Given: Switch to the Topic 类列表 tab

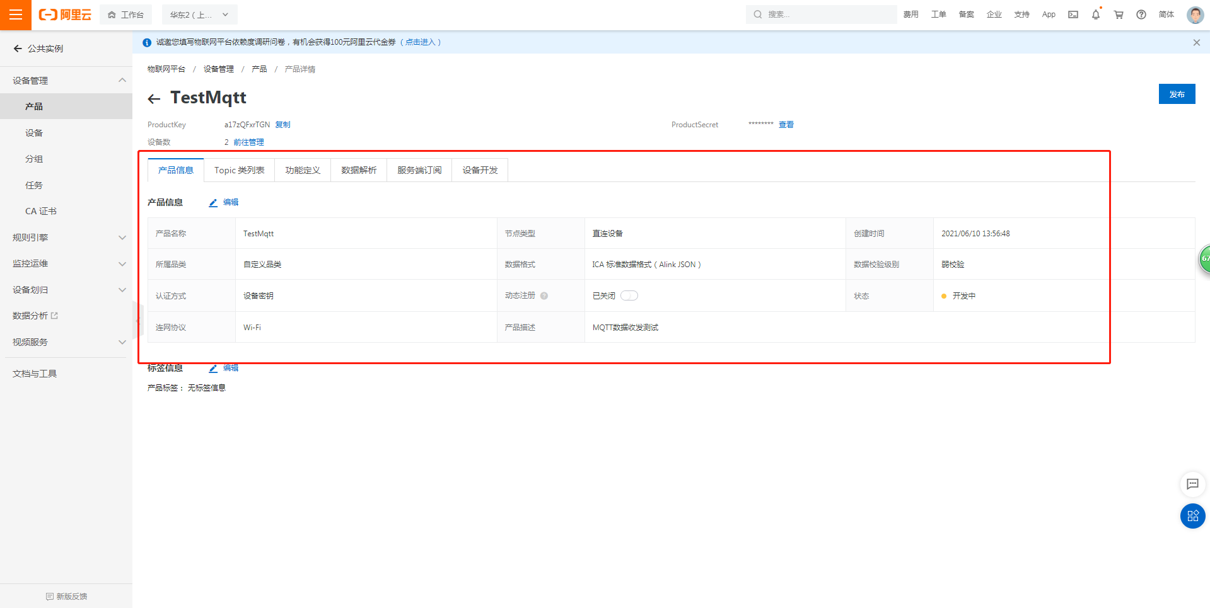Looking at the screenshot, I should coord(240,170).
